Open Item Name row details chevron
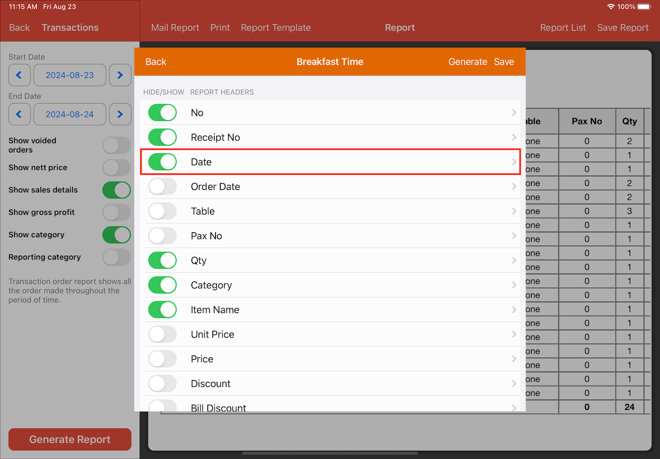This screenshot has height=459, width=660. click(x=514, y=310)
